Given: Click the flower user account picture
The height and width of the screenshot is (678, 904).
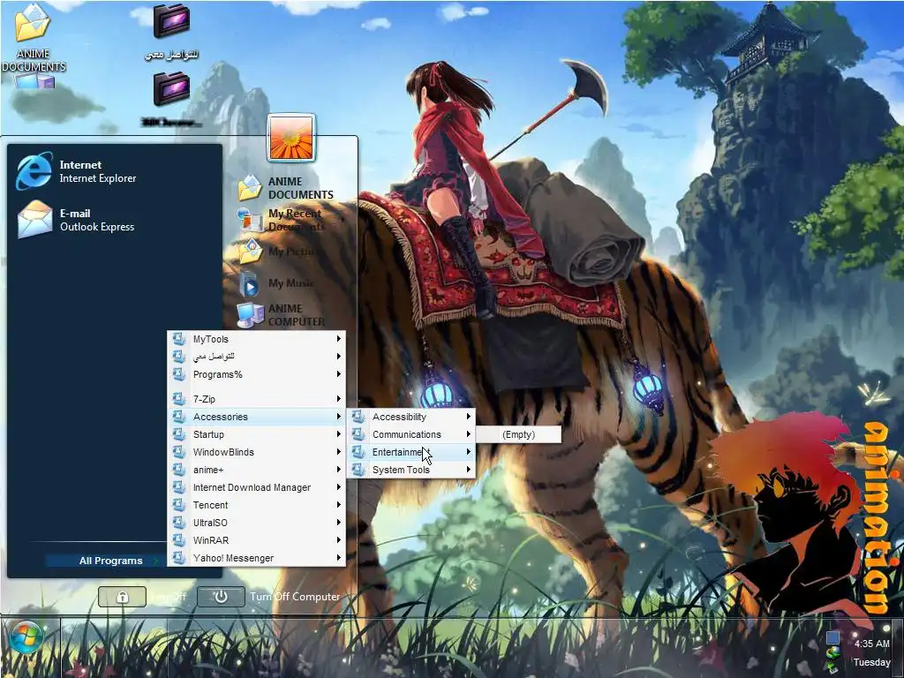Looking at the screenshot, I should [x=290, y=137].
